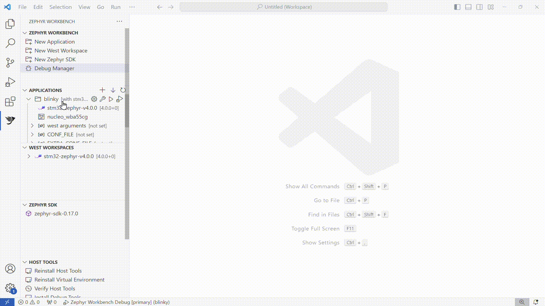Open the Selection menu
This screenshot has height=306, width=545.
click(x=60, y=7)
